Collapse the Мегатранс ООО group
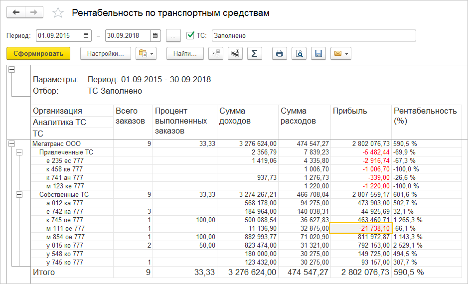This screenshot has width=468, height=284. [x=11, y=143]
